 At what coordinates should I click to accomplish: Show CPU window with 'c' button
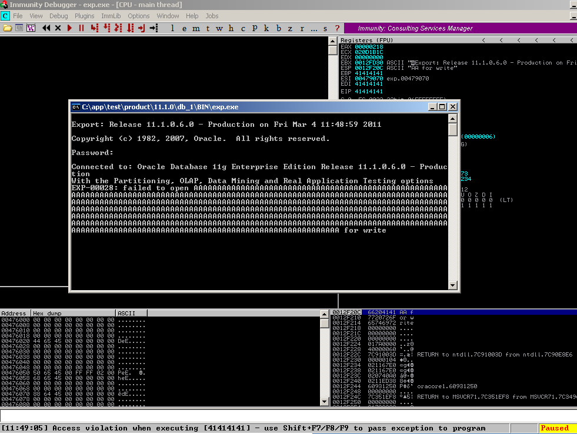(x=243, y=28)
